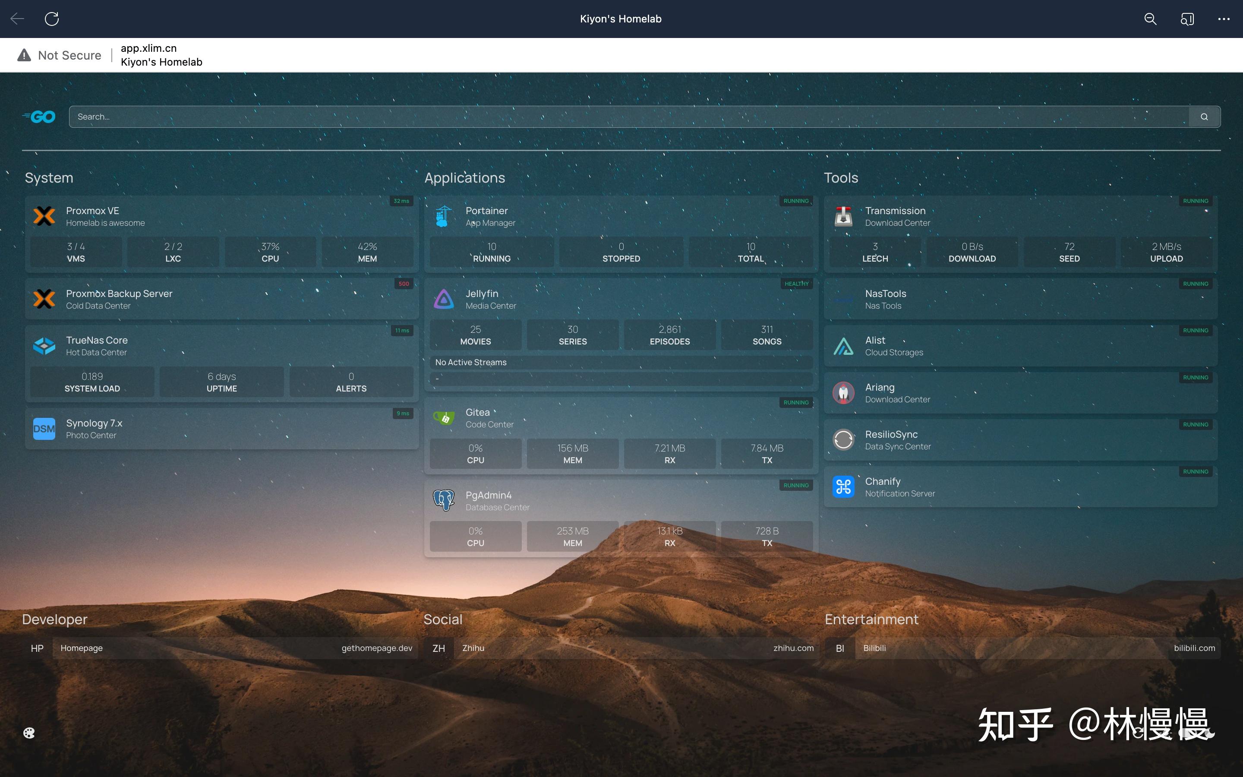Click the Proxmox VE logo icon
Image resolution: width=1243 pixels, height=777 pixels.
pyautogui.click(x=44, y=216)
